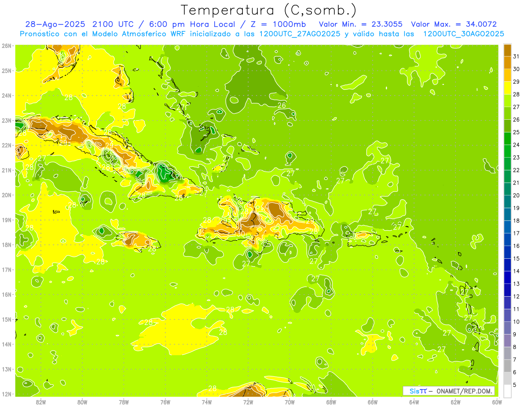Image resolution: width=528 pixels, height=408 pixels.
Task: Click the "Valor Min. = 23.3055" value
Action: tap(360, 25)
